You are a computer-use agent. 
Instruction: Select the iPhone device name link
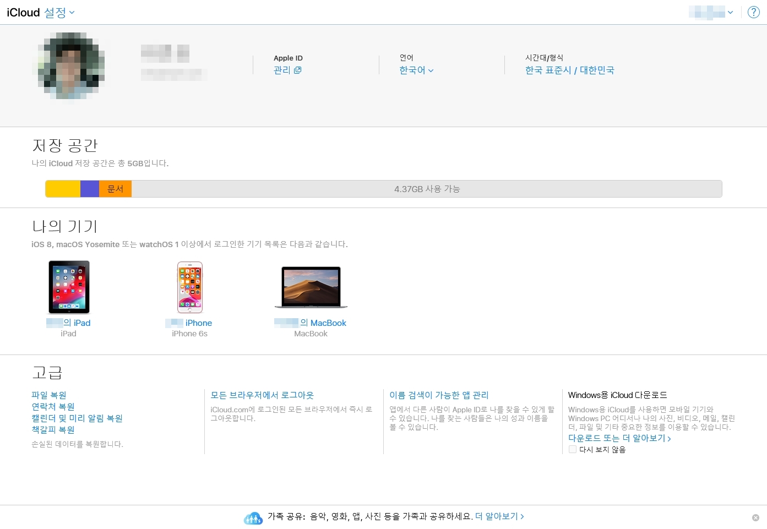189,323
